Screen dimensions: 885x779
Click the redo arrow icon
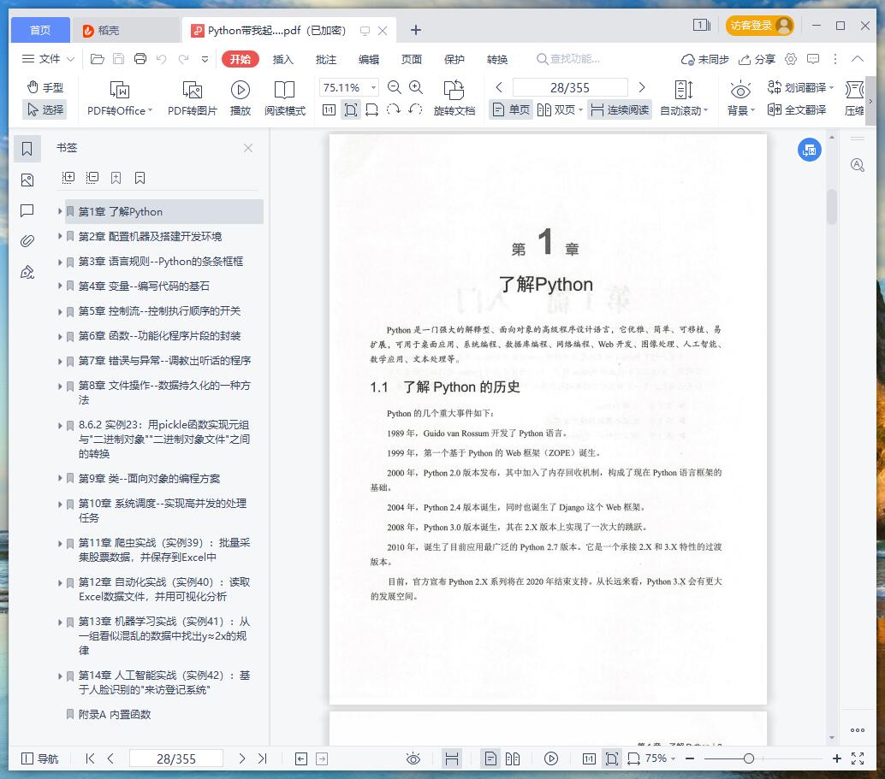[x=183, y=59]
